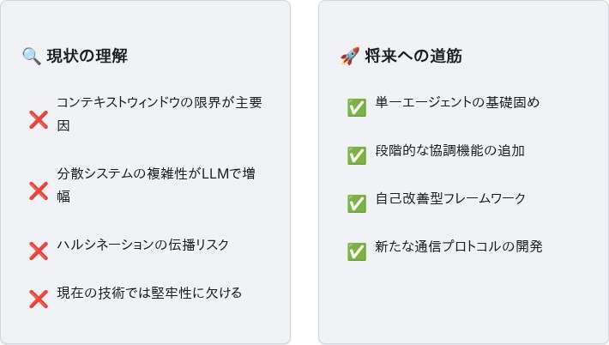The image size is (609, 345).
Task: Click the red X beside 分散システムの複雑性
Action: [39, 191]
